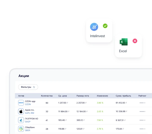Click the Sberbank logo icon
152x134 pixels.
[x=21, y=129]
